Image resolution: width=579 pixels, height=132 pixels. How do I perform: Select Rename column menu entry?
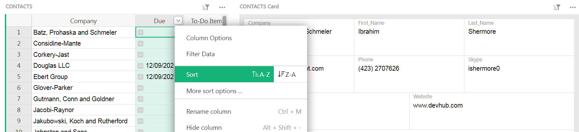[209, 111]
